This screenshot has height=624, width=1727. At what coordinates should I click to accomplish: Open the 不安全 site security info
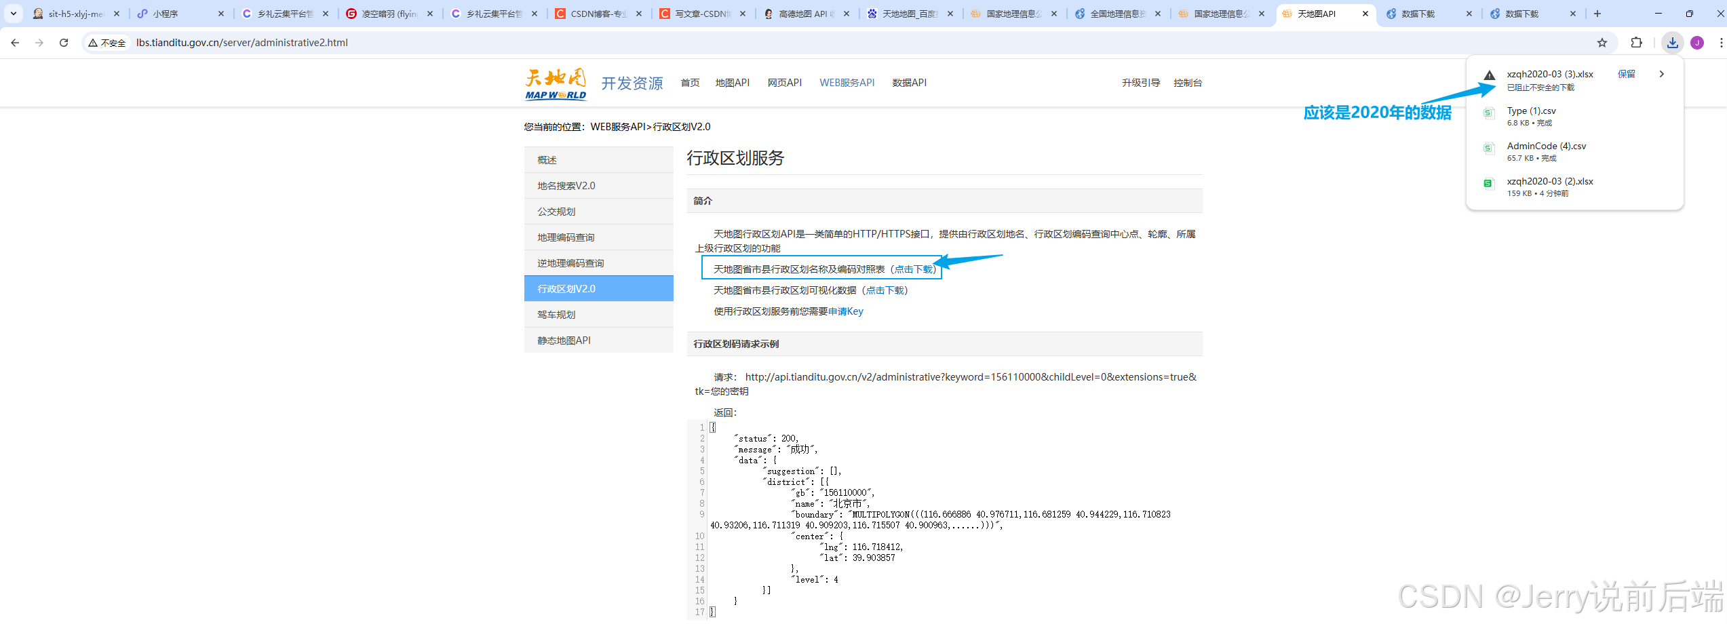pyautogui.click(x=107, y=43)
